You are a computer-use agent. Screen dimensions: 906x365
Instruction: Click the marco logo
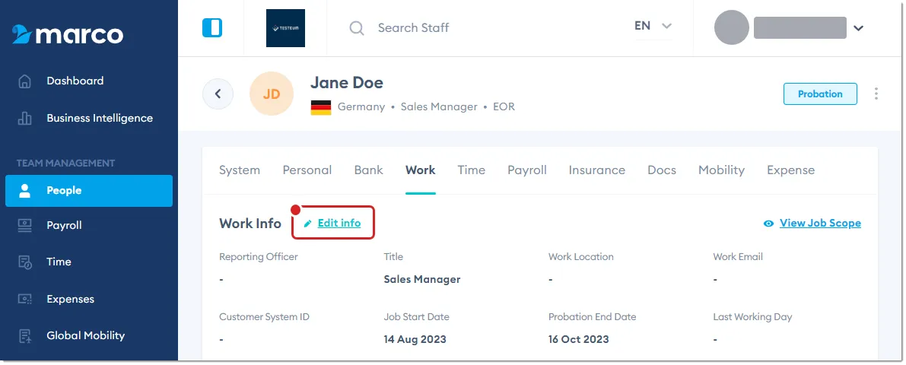[x=68, y=35]
